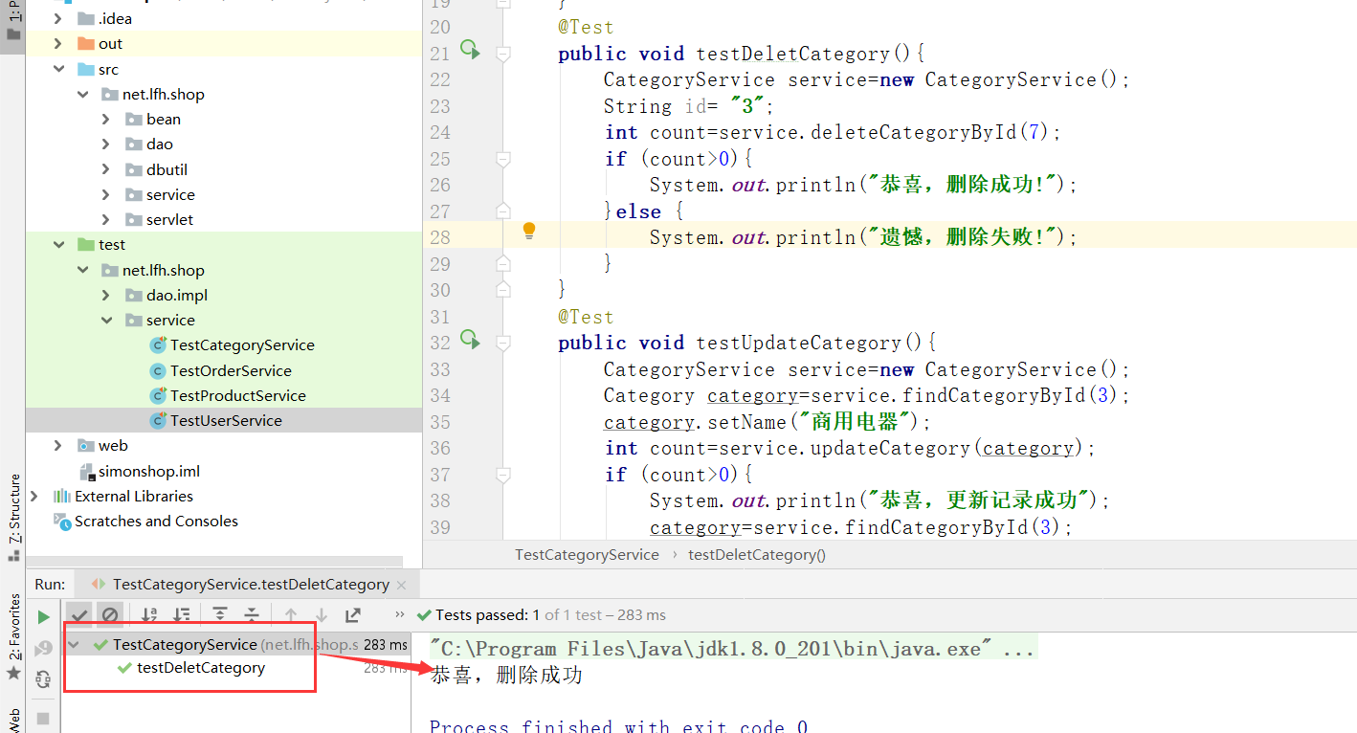Go to previous failed test arrow

[291, 615]
